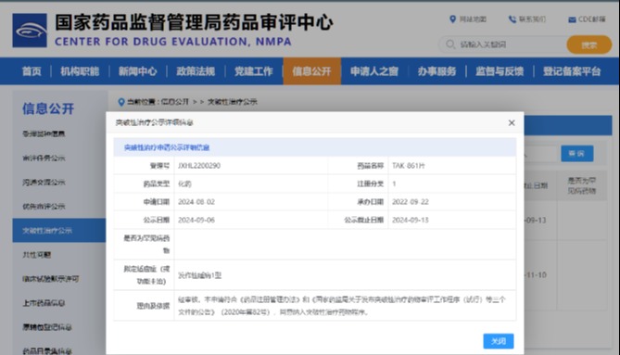The image size is (620, 355).
Task: Open 沟通交流公示 in the sidebar
Action: [x=44, y=183]
